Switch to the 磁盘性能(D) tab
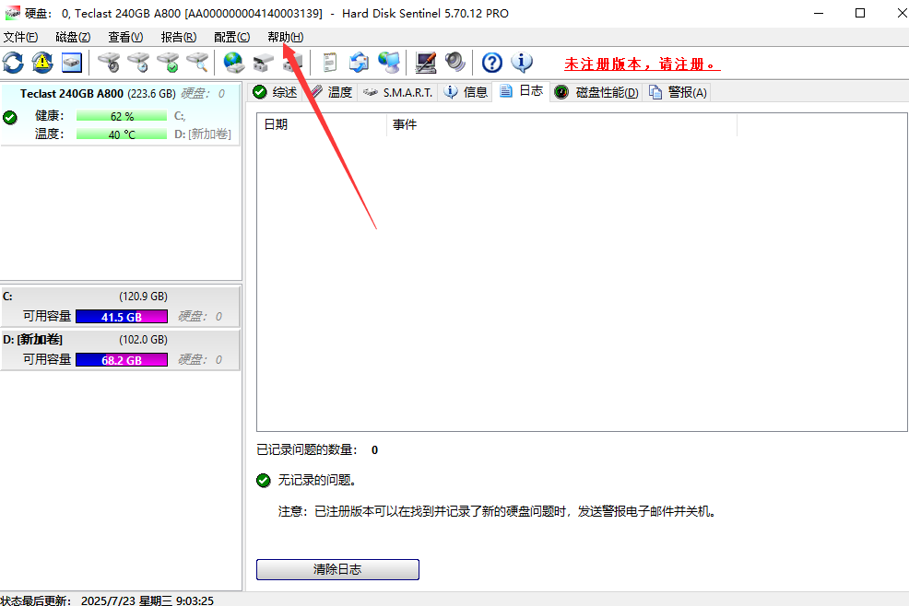This screenshot has width=909, height=606. (x=596, y=92)
